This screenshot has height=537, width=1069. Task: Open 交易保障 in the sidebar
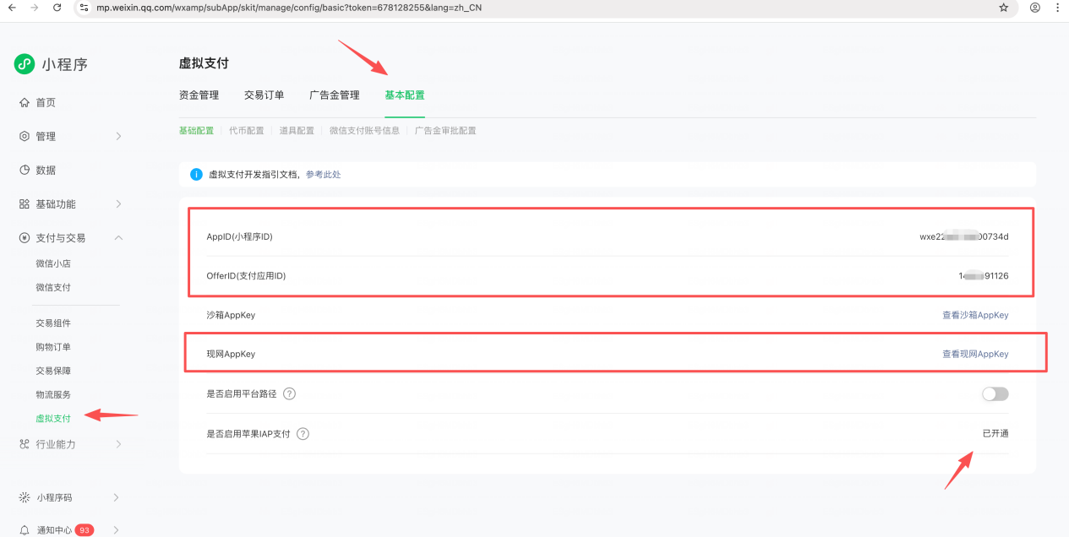point(53,371)
